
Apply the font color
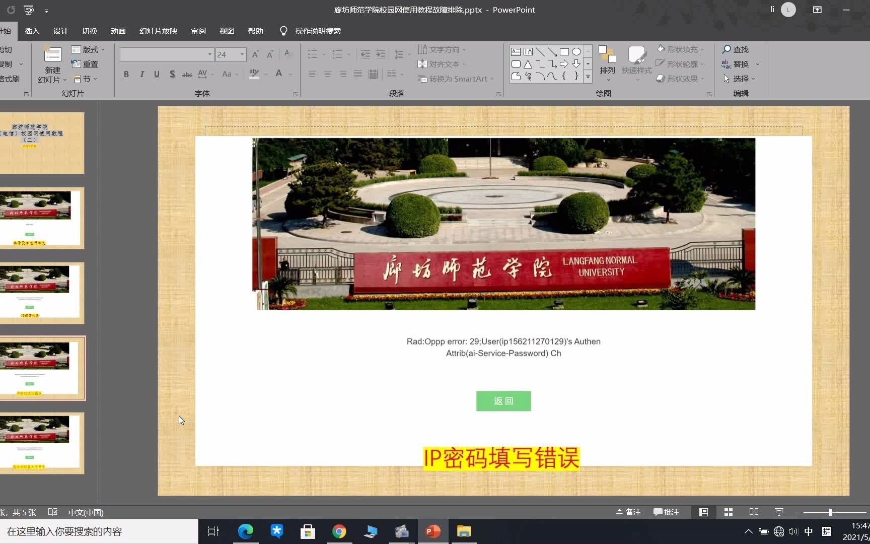point(278,74)
